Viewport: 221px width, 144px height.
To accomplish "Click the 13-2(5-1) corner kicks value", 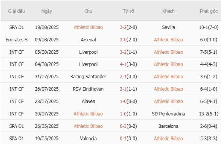I will [x=208, y=114].
